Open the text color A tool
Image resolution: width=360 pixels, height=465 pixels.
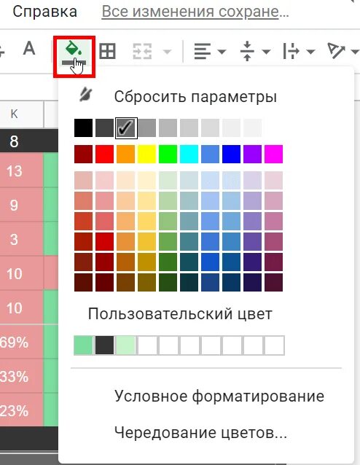tap(29, 48)
